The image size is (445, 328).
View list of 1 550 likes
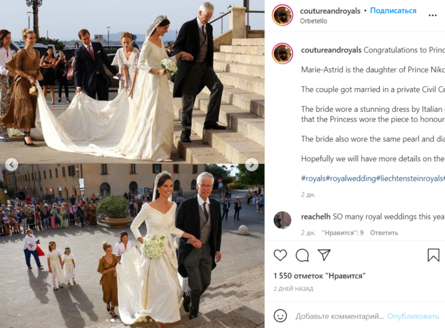pos(320,276)
